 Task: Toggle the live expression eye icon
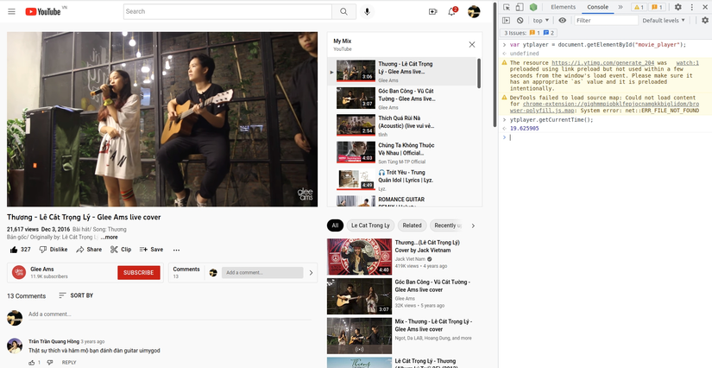pyautogui.click(x=562, y=20)
